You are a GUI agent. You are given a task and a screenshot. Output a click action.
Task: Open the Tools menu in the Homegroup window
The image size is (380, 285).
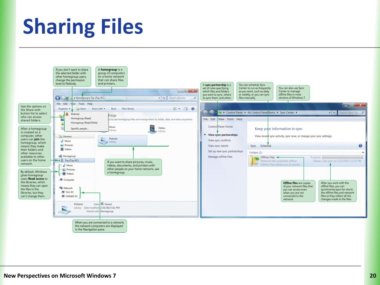[81, 104]
